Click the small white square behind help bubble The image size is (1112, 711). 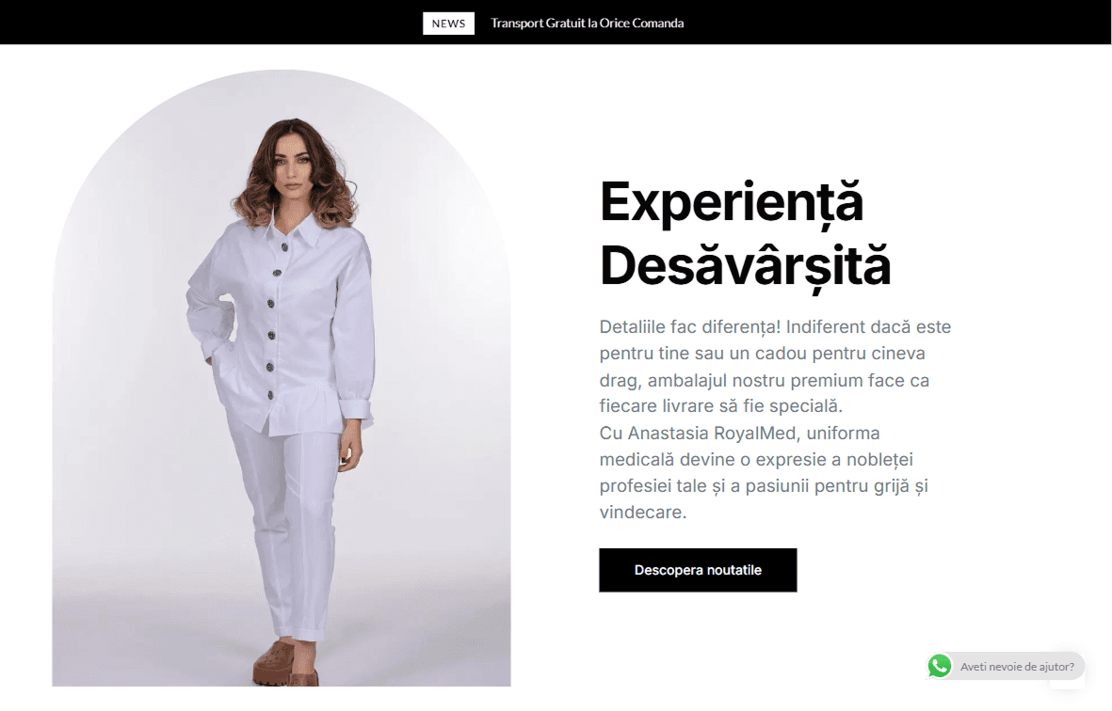1068,682
